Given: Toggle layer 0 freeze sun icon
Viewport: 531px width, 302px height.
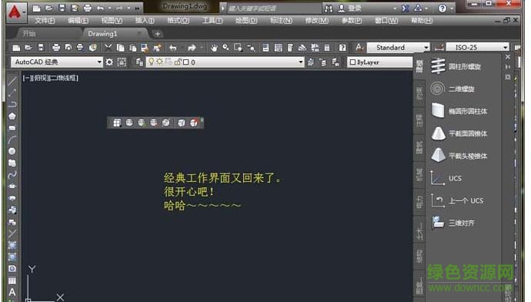Looking at the screenshot, I should coord(159,62).
